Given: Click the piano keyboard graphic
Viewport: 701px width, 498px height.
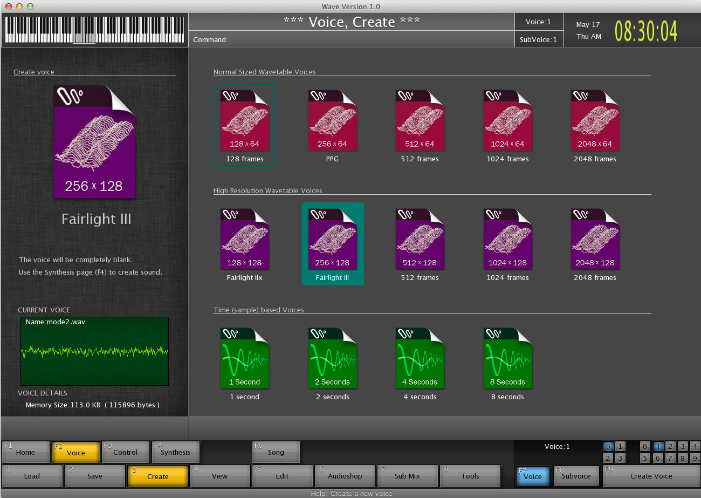Looking at the screenshot, I should (94, 30).
